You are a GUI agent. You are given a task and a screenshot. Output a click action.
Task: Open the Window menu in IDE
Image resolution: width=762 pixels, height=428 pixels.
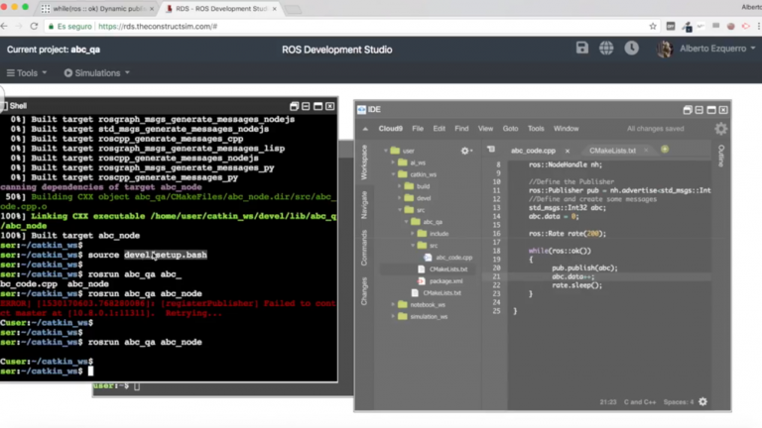(x=567, y=129)
